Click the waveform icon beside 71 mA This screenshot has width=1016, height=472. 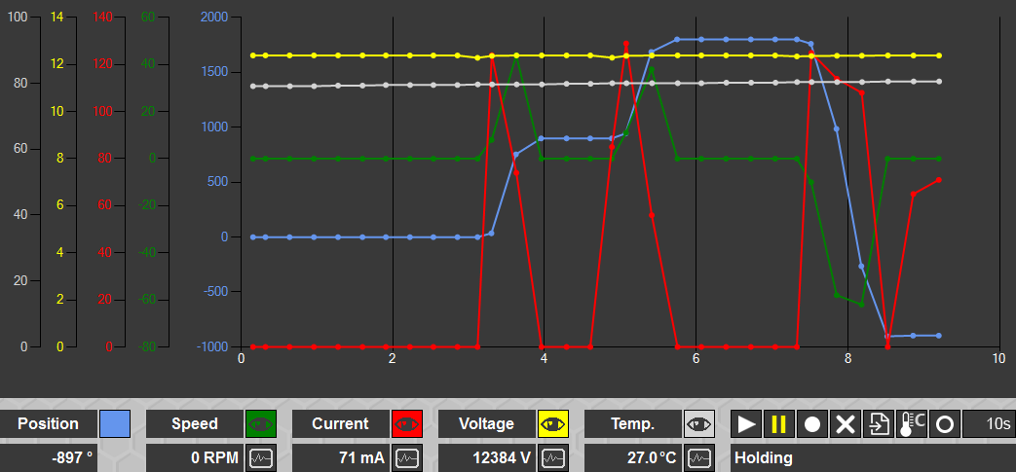407,456
